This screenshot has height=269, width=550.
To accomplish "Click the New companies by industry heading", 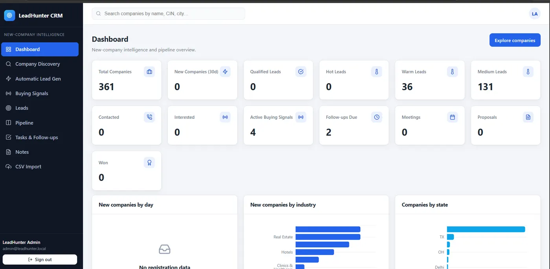I will point(283,205).
